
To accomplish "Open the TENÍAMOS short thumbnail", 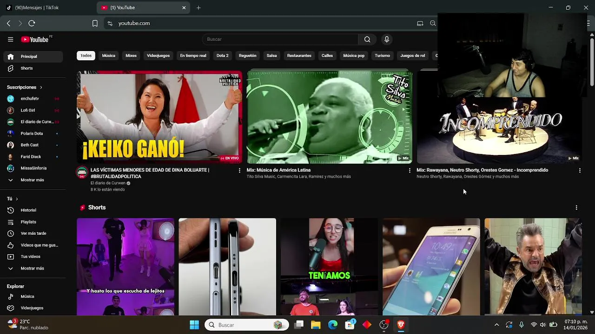I will click(x=329, y=267).
